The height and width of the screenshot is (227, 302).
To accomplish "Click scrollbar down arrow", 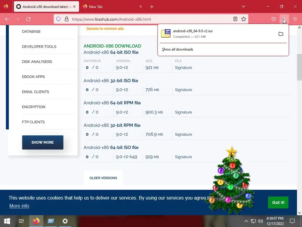I will coord(299,213).
